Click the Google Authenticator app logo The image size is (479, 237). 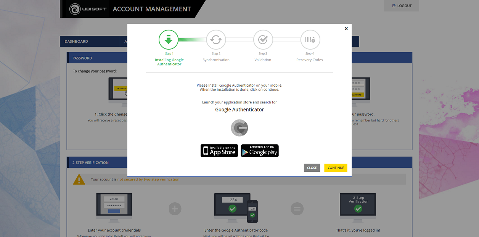(239, 128)
